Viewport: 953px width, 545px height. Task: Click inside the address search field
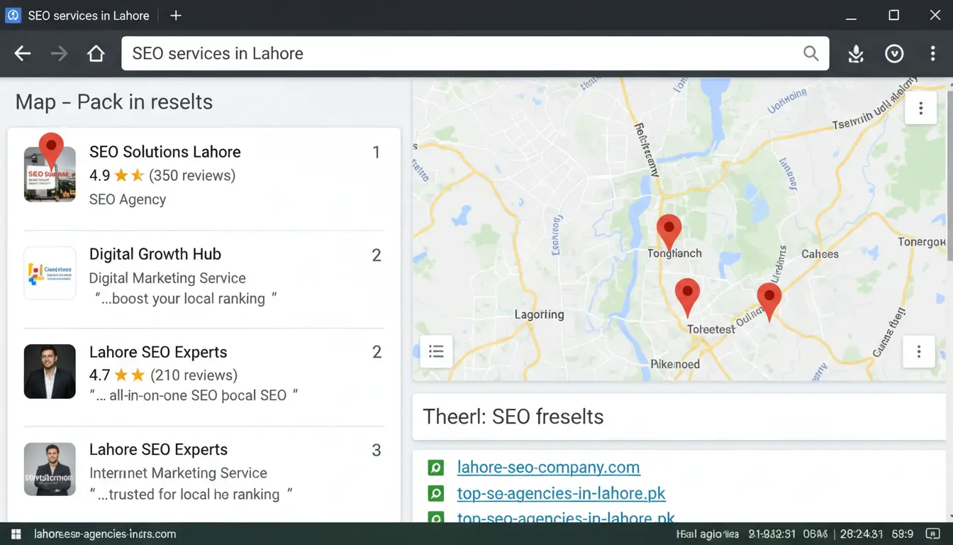[x=461, y=54]
